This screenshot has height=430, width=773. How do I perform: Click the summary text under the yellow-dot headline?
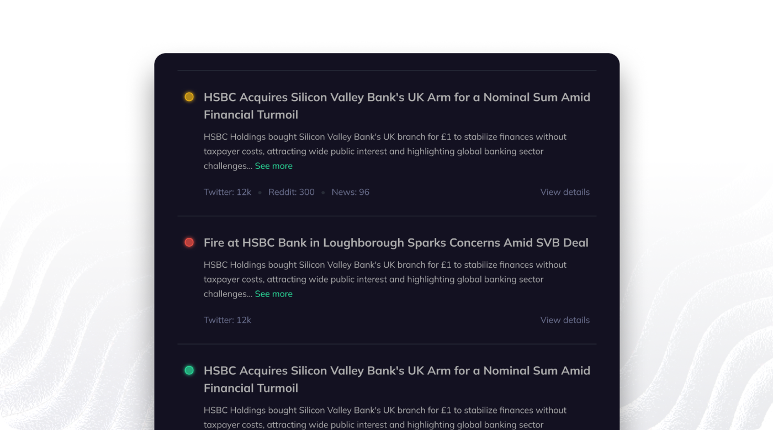[385, 151]
